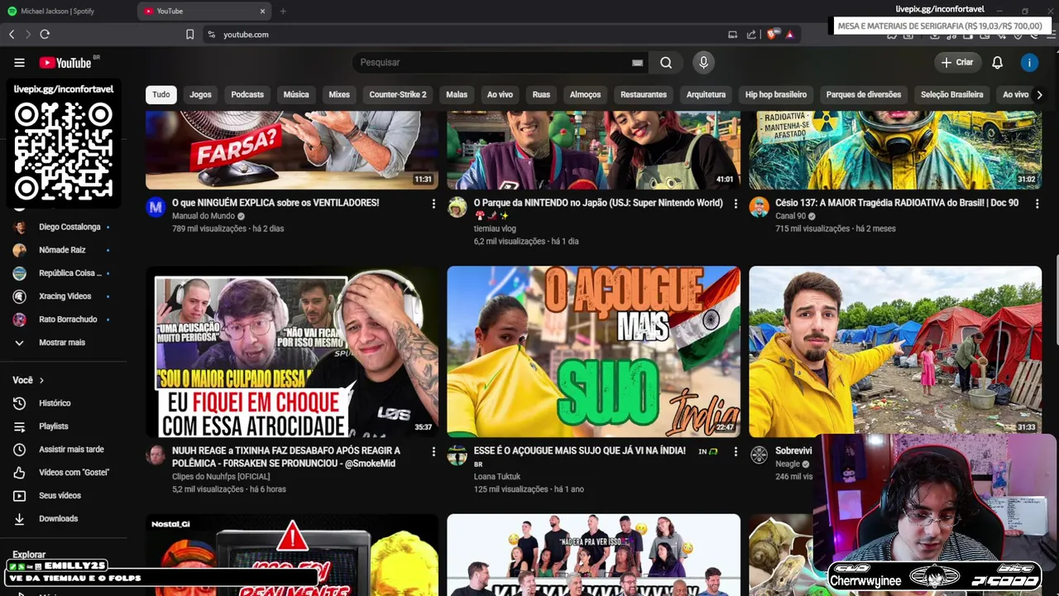This screenshot has width=1059, height=596.
Task: Open options menu for VENTILADORES video
Action: [434, 204]
